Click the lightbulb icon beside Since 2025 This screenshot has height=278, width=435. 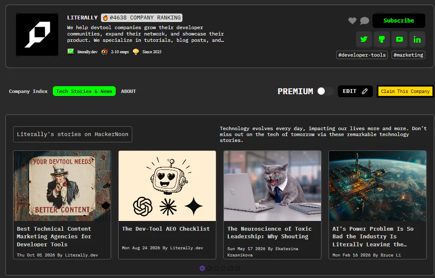point(136,52)
